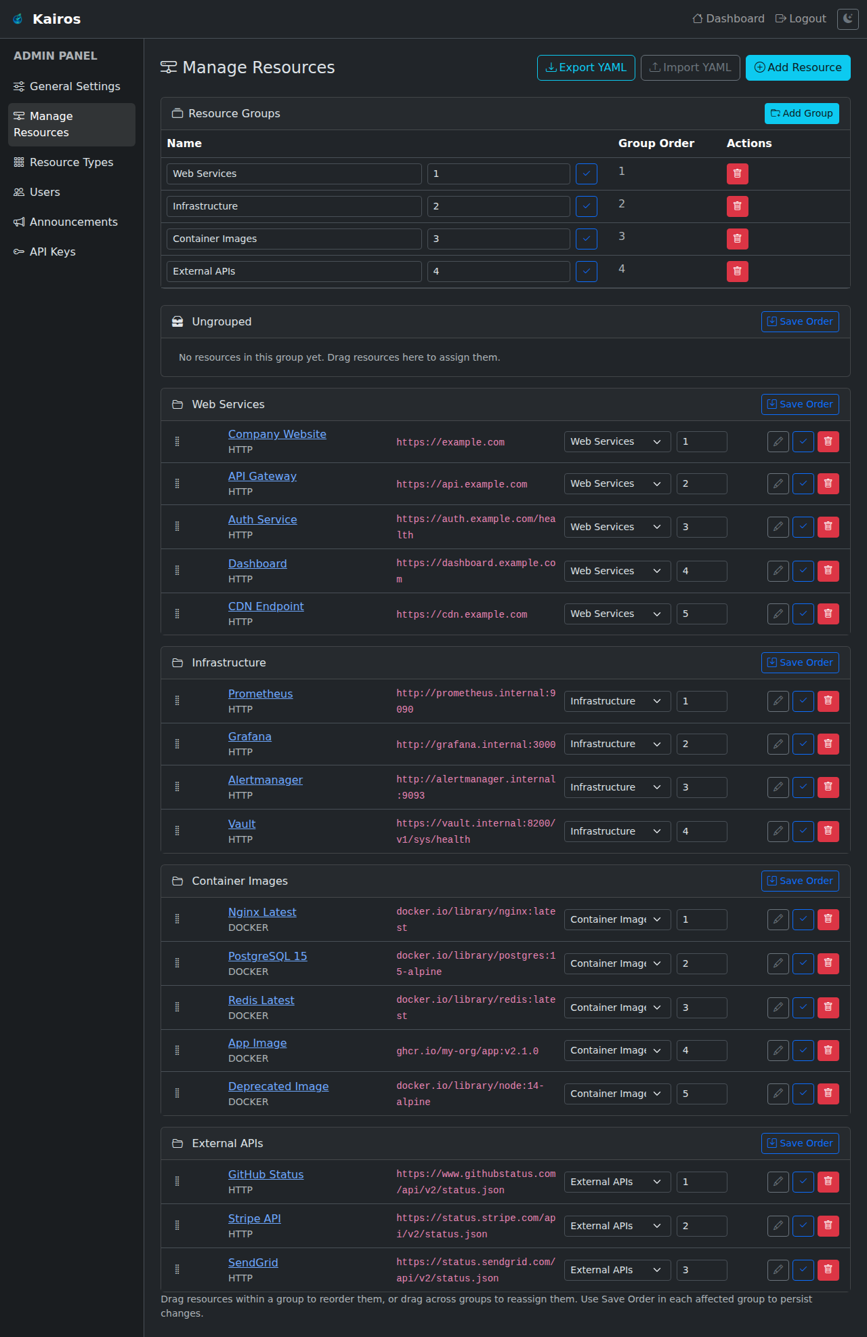
Task: Delete the Container Images group
Action: click(x=737, y=239)
